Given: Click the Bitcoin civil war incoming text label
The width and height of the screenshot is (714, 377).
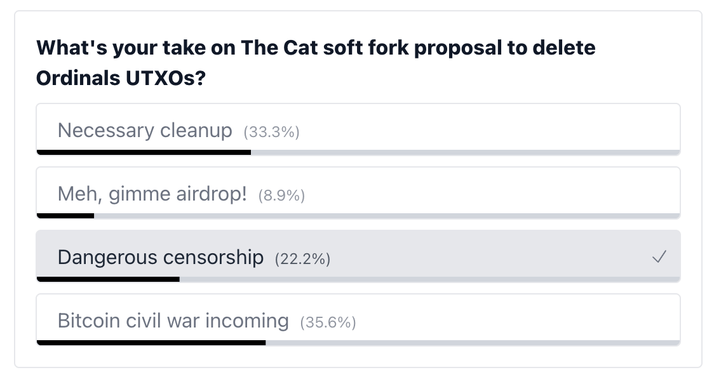Looking at the screenshot, I should pos(173,321).
